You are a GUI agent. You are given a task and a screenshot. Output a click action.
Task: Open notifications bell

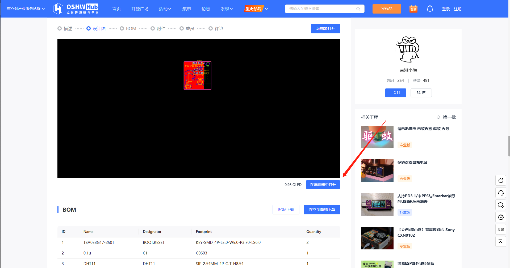430,9
